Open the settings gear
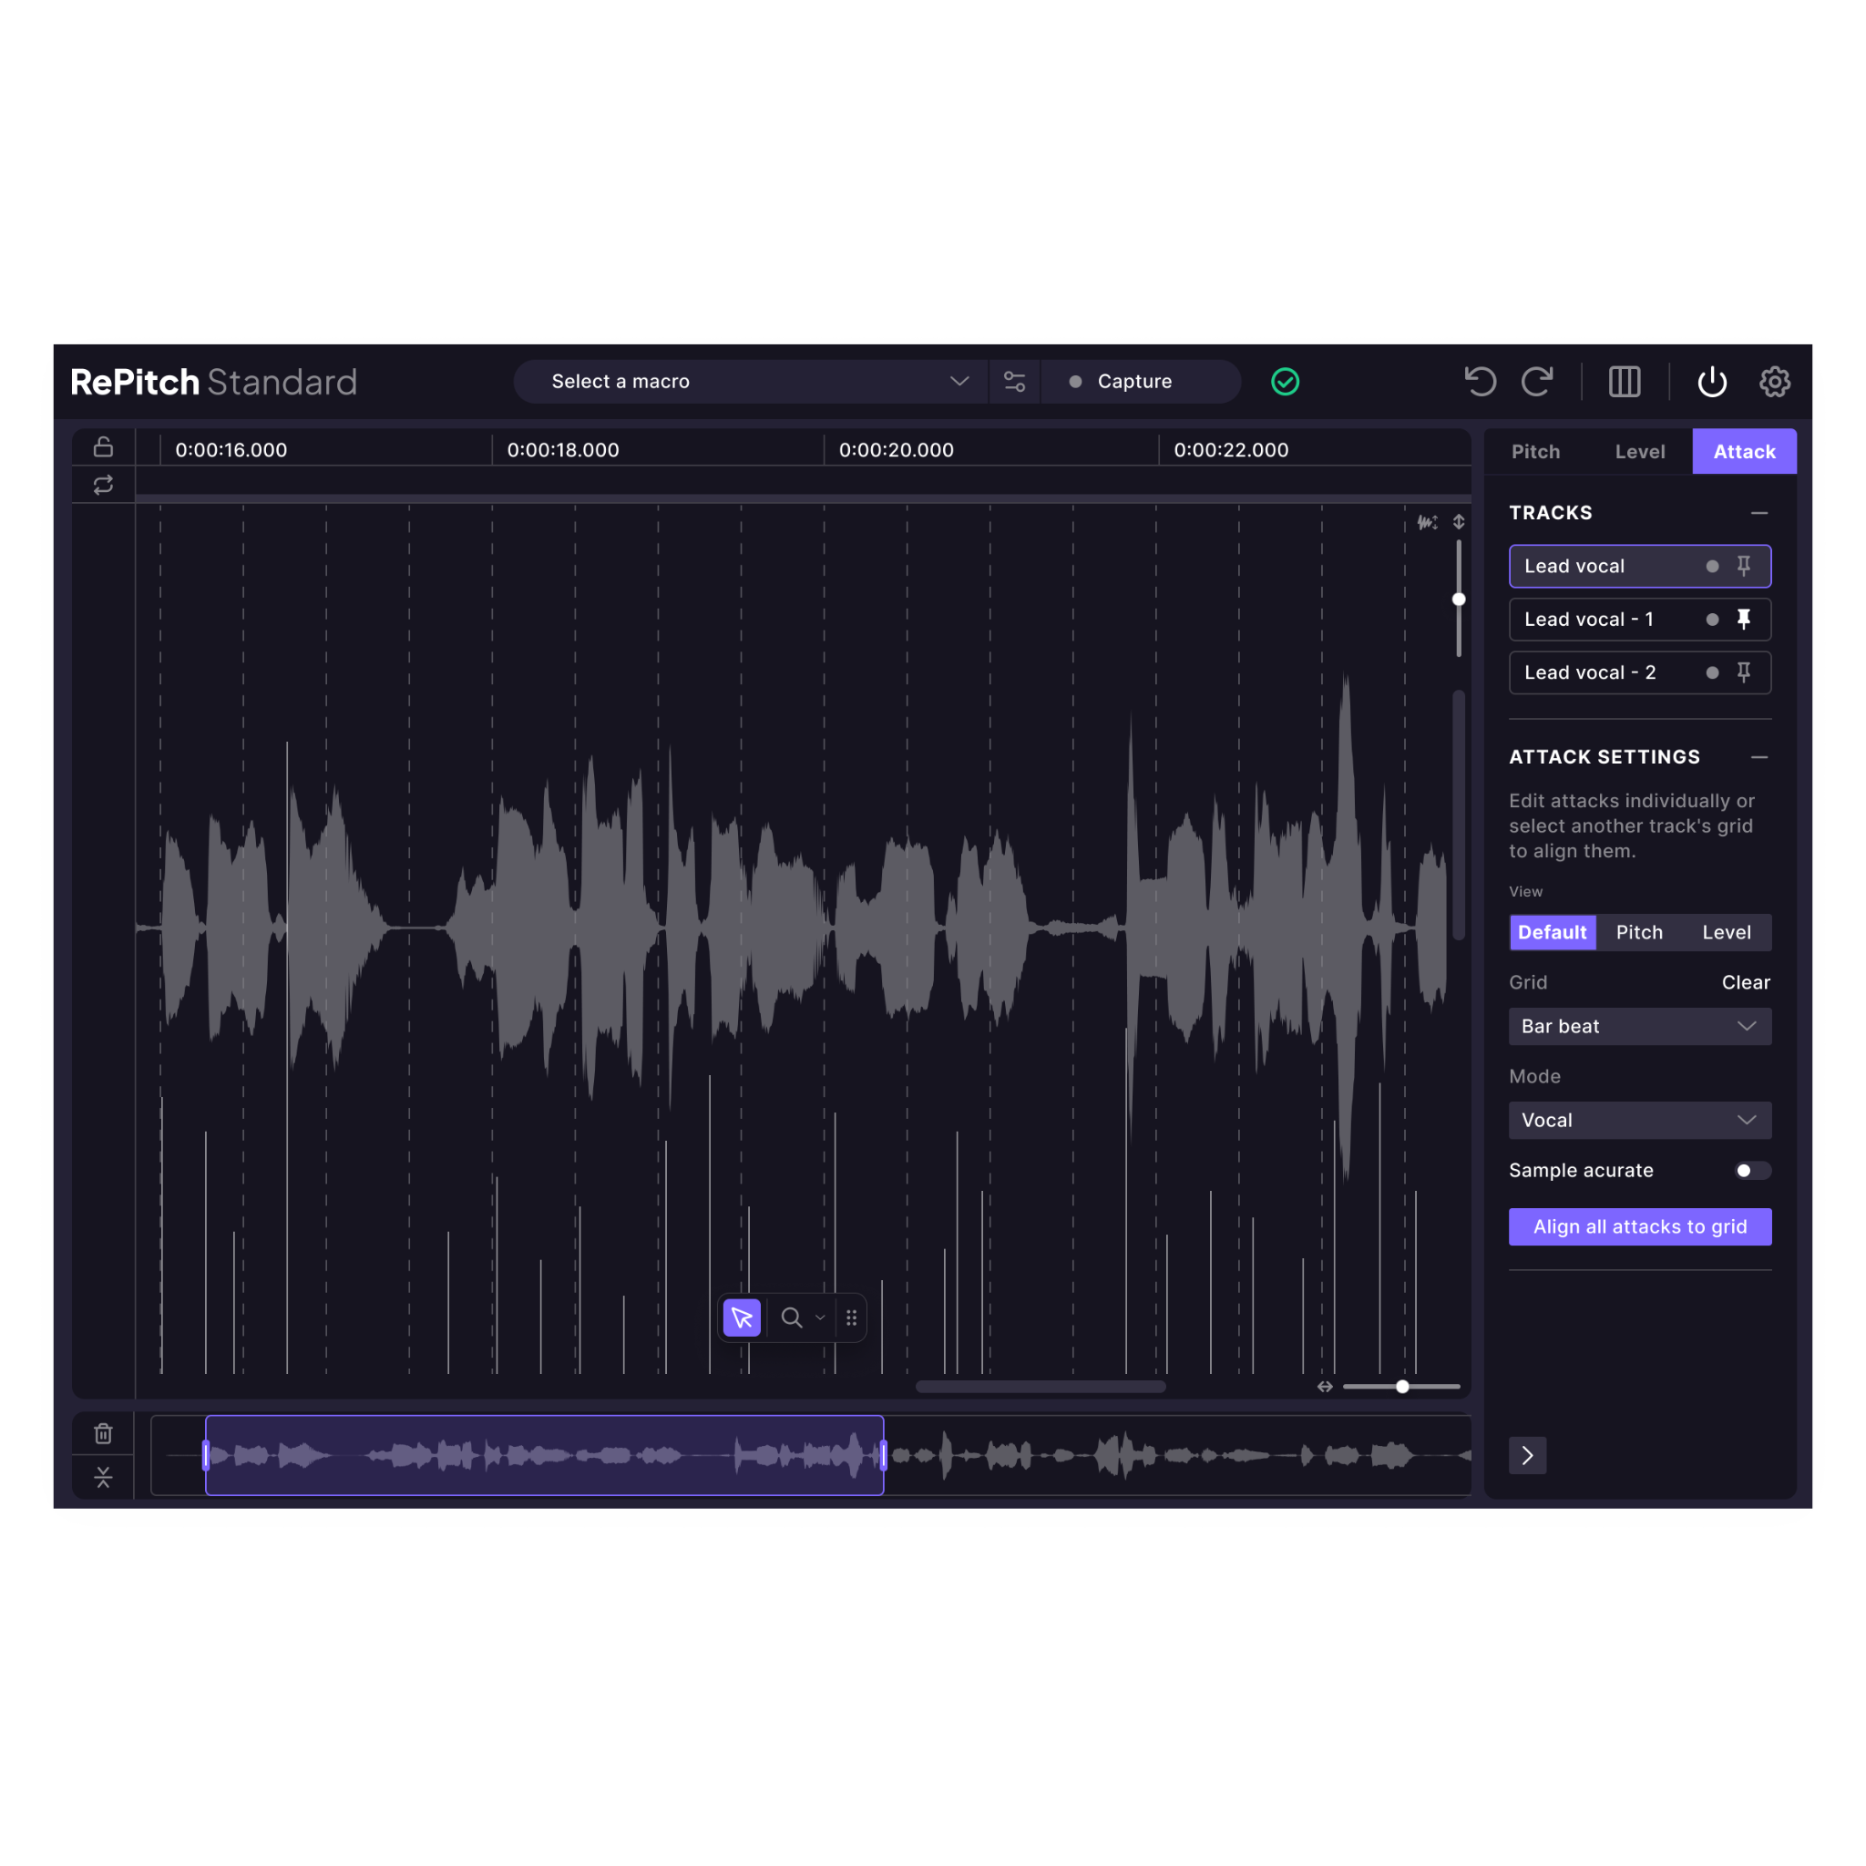 (1774, 382)
